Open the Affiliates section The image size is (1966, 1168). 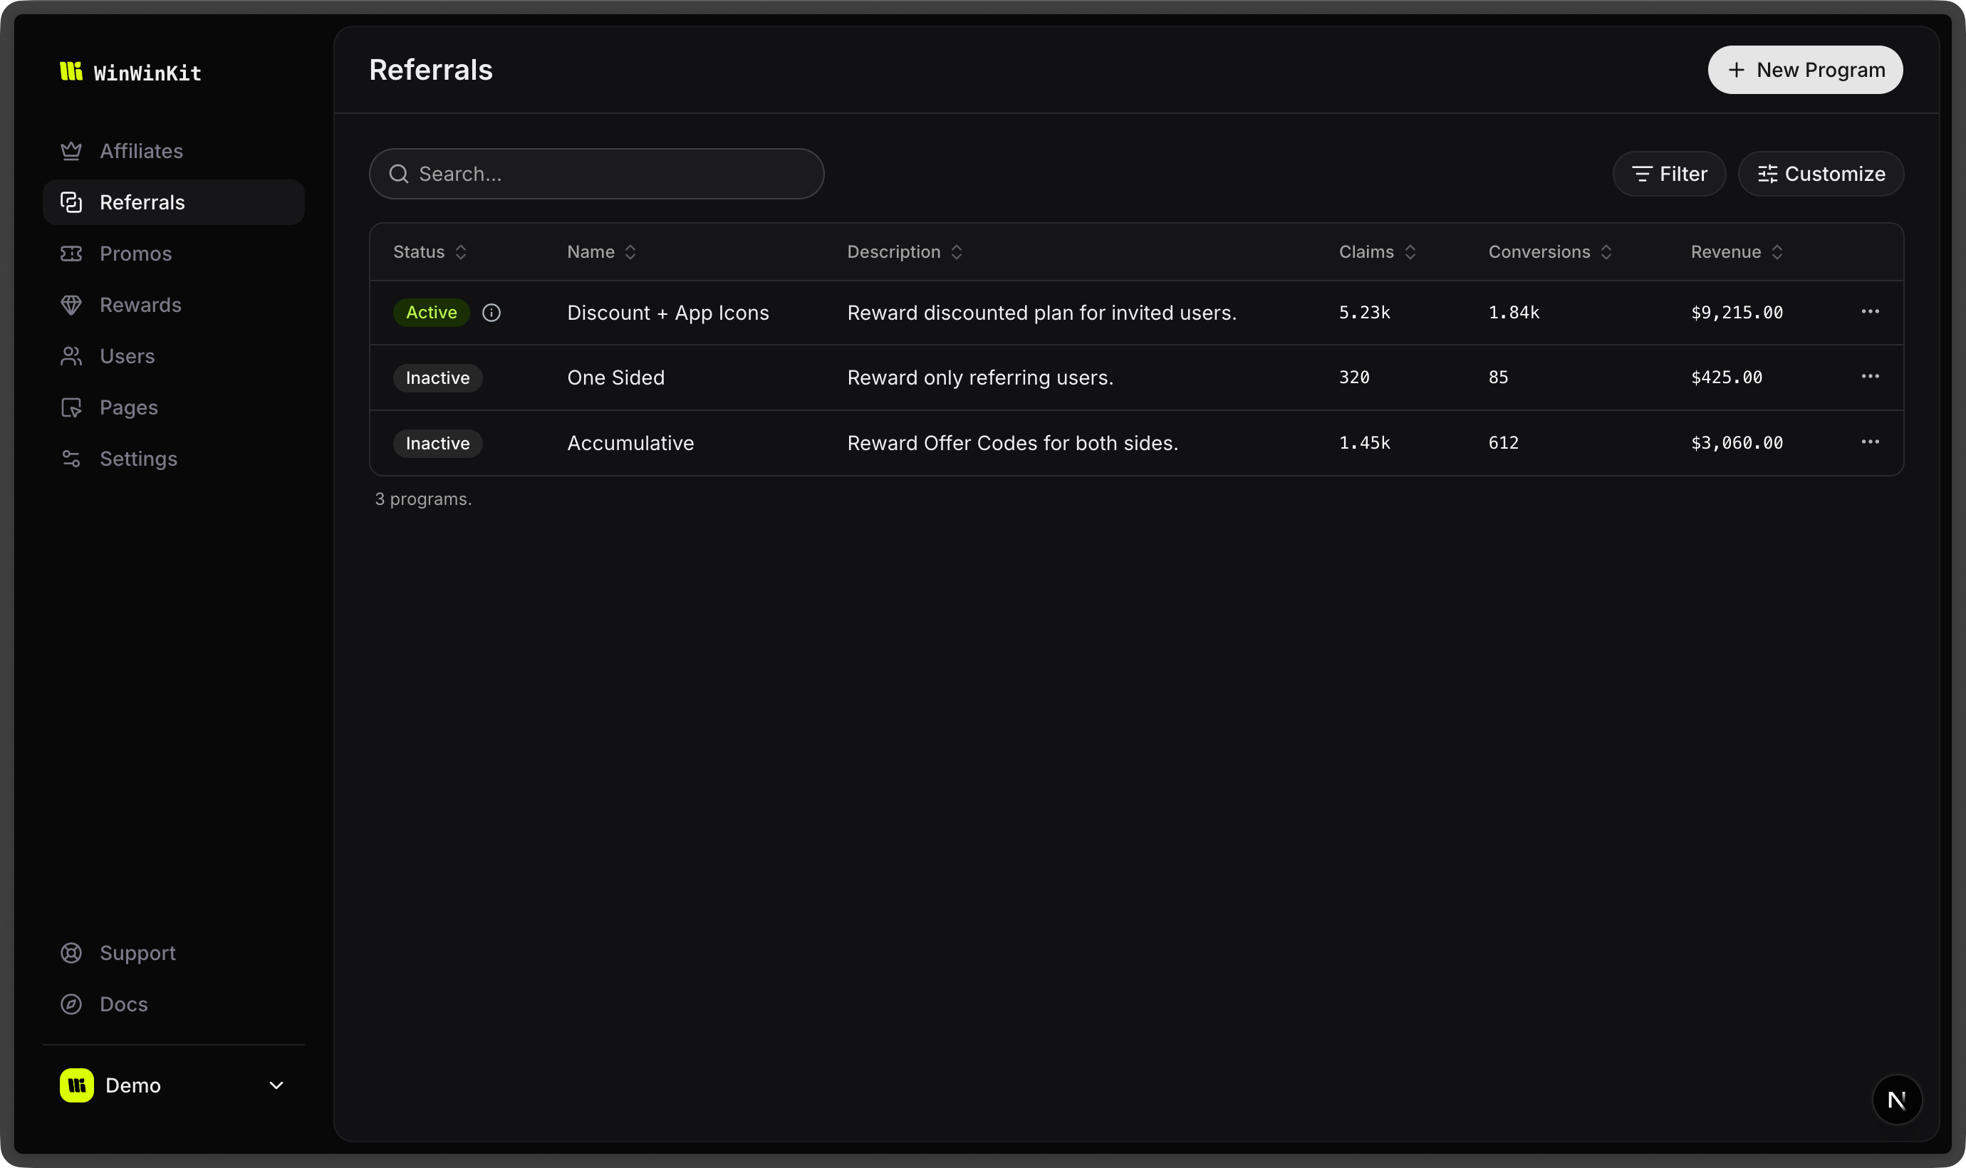[x=173, y=151]
